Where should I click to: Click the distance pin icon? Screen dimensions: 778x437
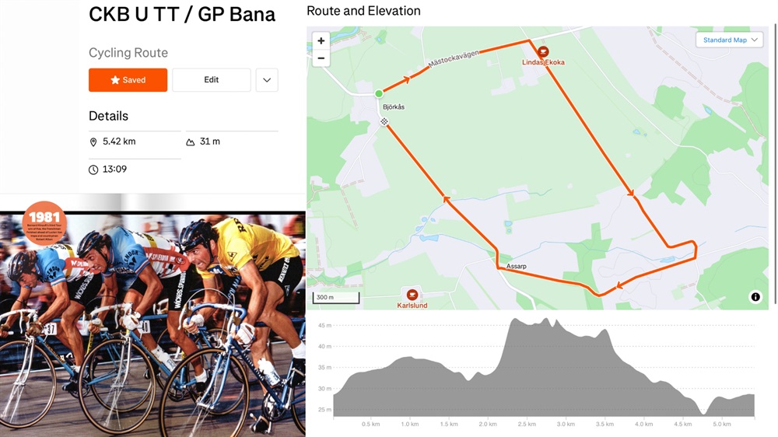93,142
